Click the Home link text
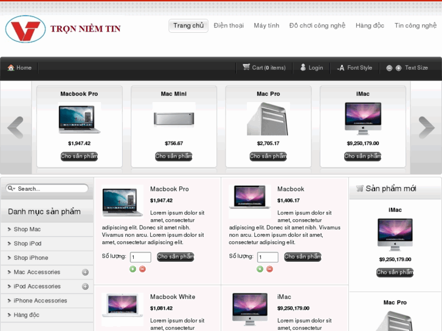Viewport: 442px width, 331px height. coord(24,67)
